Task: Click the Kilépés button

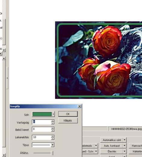Action: (68, 120)
